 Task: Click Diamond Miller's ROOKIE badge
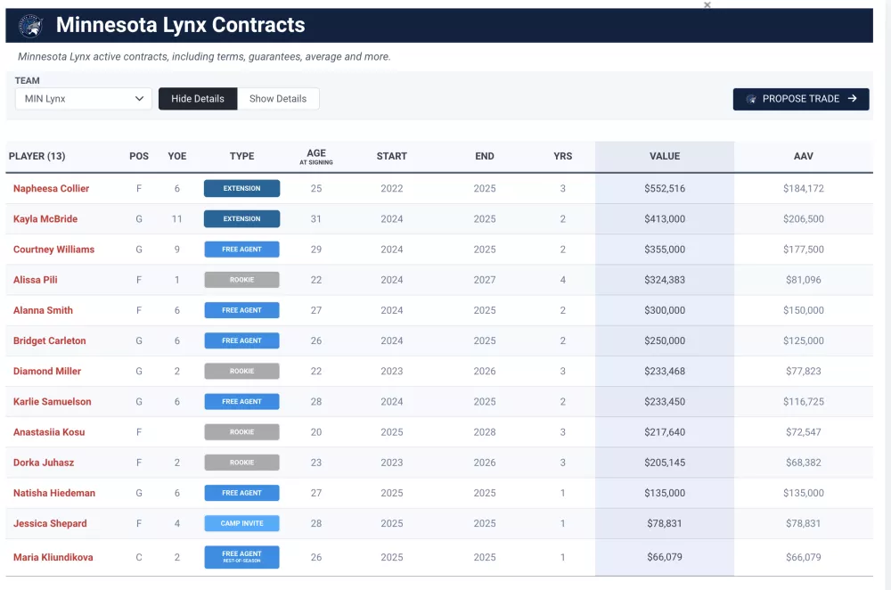241,371
